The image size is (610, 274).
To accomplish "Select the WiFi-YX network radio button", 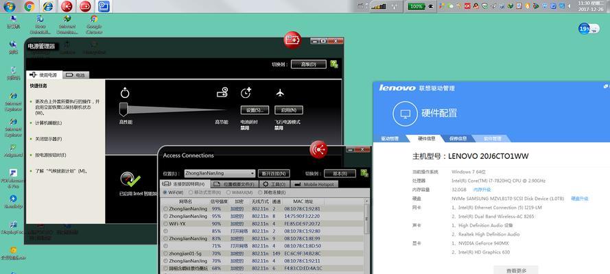I will [166, 223].
